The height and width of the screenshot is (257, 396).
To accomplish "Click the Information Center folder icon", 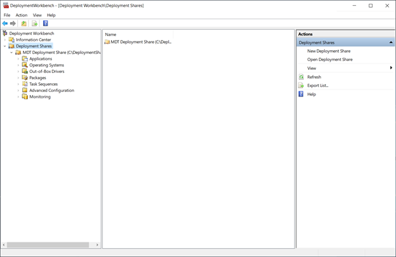I will click(x=11, y=39).
